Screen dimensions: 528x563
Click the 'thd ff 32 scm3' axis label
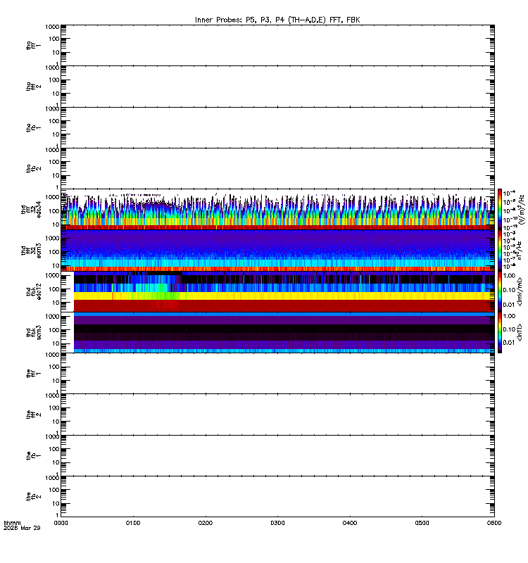pyautogui.click(x=31, y=251)
